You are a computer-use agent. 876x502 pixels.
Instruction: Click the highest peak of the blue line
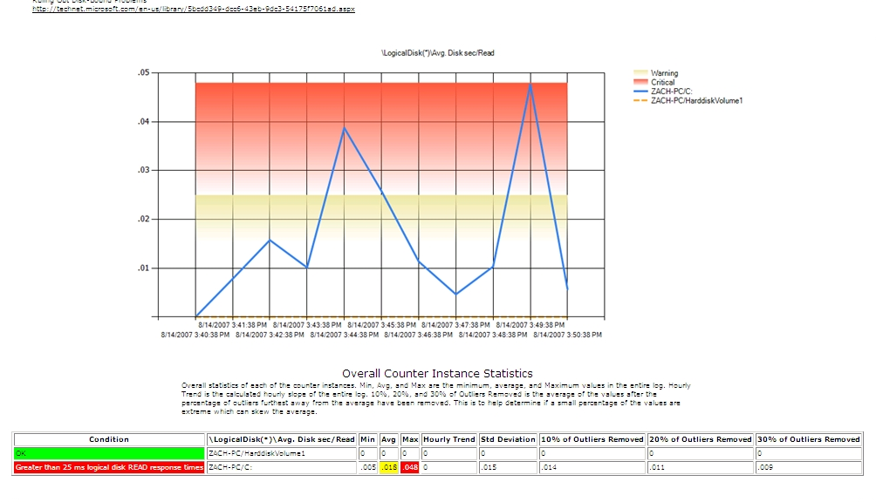[x=530, y=84]
